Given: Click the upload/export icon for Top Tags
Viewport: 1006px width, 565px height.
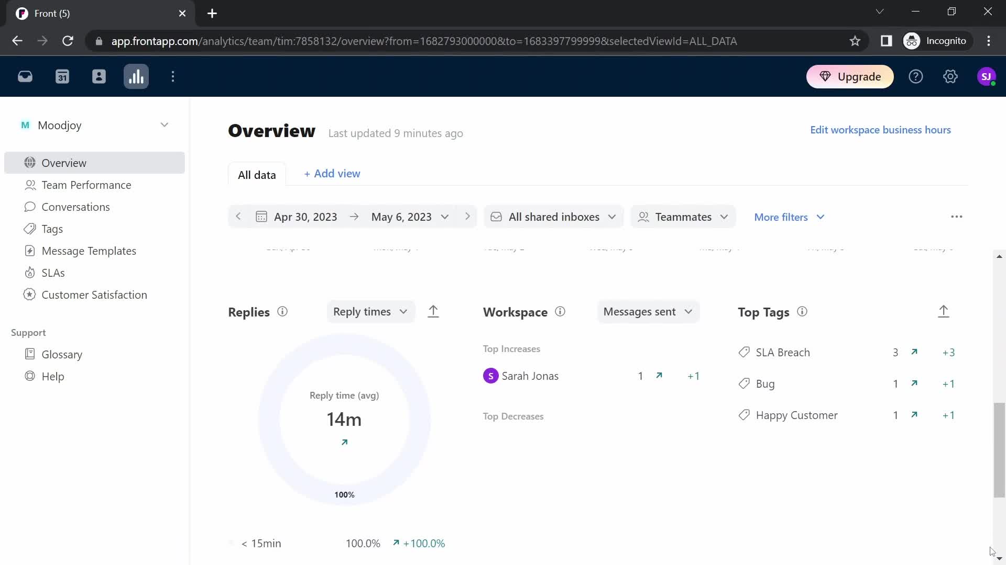Looking at the screenshot, I should (x=943, y=311).
